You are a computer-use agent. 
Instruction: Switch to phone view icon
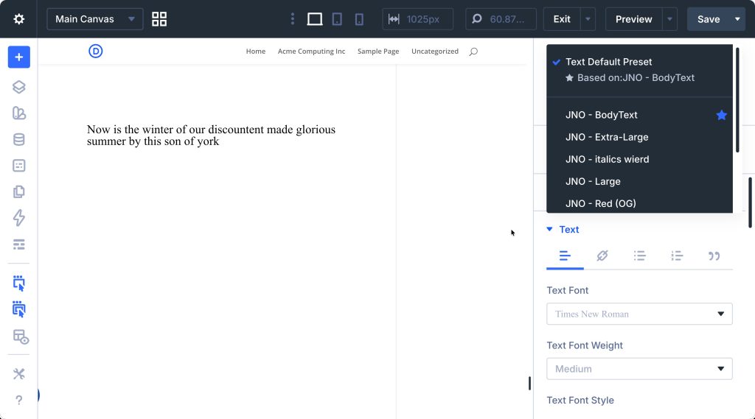pyautogui.click(x=359, y=19)
